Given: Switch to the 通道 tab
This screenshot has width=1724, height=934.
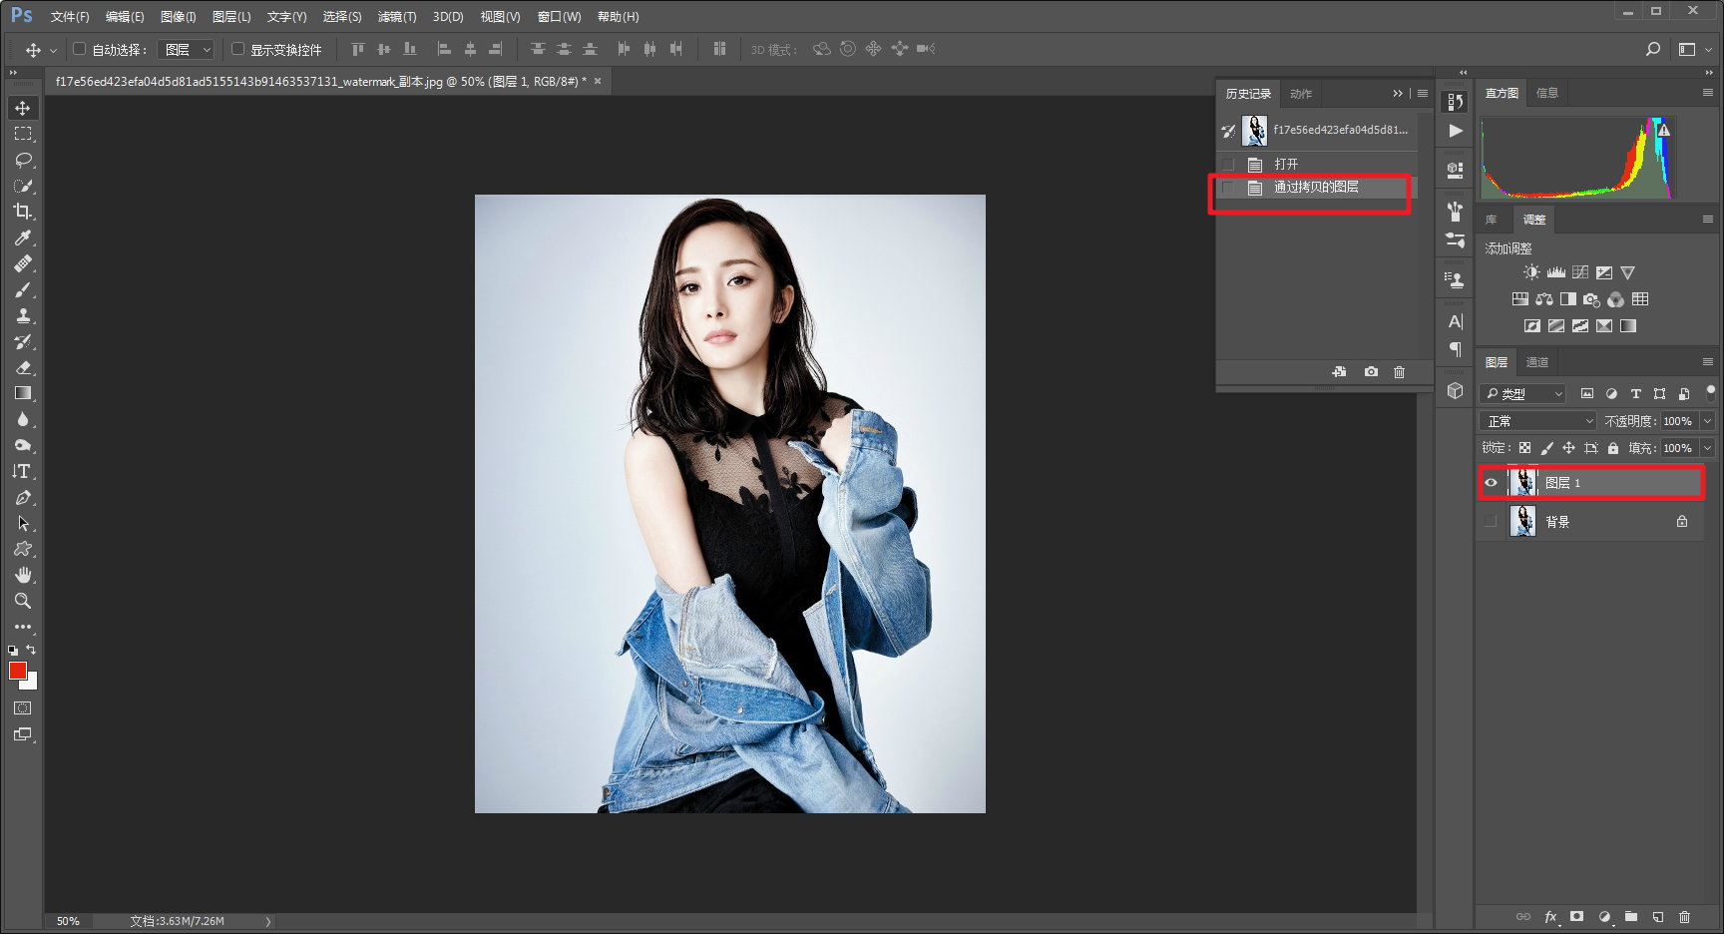Looking at the screenshot, I should 1537,362.
